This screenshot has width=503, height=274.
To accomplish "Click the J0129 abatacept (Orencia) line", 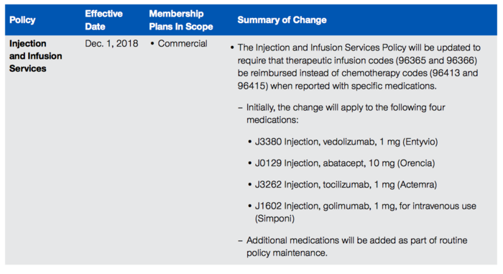I will (341, 163).
